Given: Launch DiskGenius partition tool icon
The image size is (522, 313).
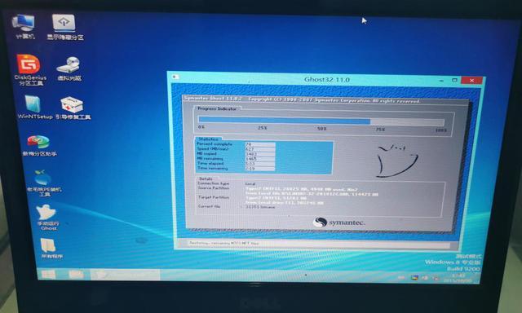Looking at the screenshot, I should tap(30, 70).
